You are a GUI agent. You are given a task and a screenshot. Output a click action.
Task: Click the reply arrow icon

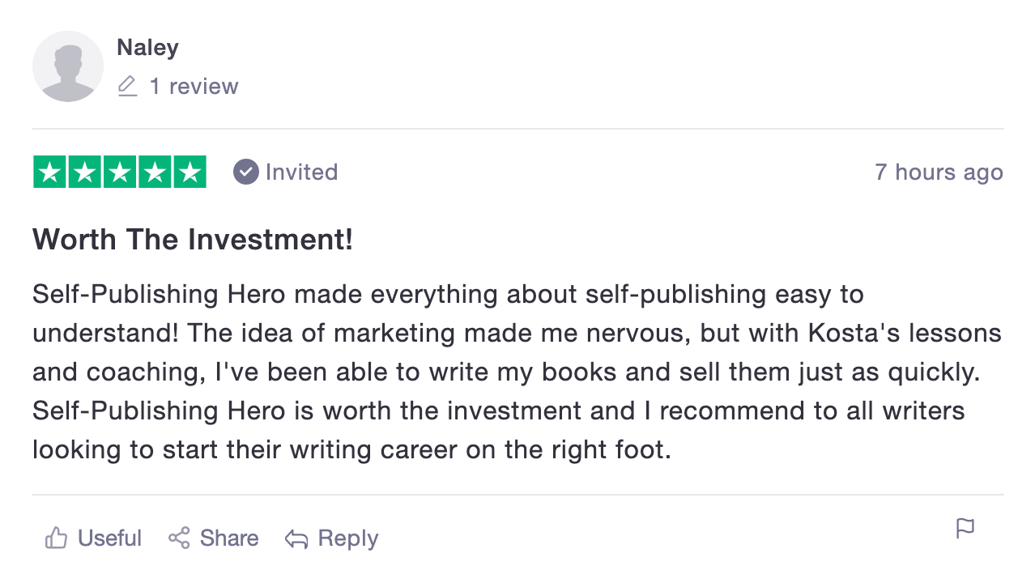[x=296, y=539]
